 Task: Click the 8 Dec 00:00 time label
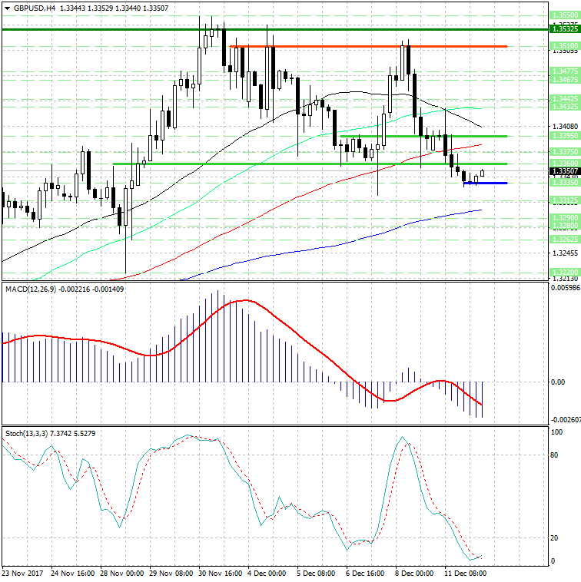click(414, 574)
